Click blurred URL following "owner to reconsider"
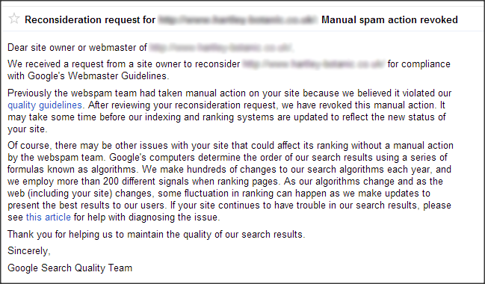This screenshot has width=485, height=284. point(314,64)
